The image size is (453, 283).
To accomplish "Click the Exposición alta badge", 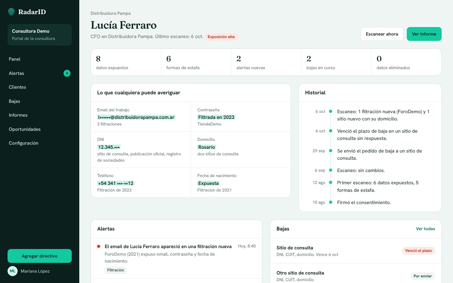I will click(221, 37).
